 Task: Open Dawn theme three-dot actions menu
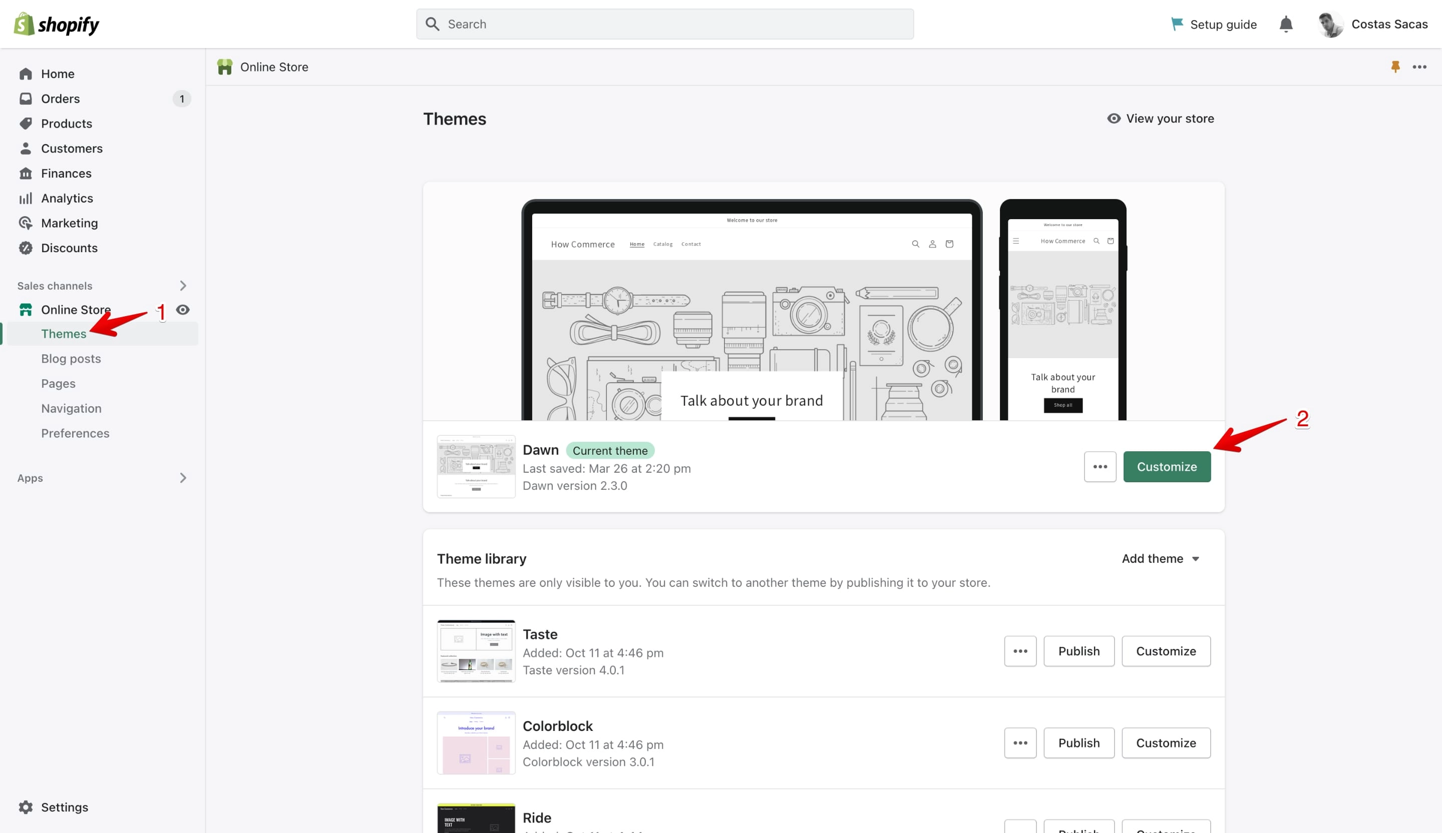click(x=1100, y=466)
